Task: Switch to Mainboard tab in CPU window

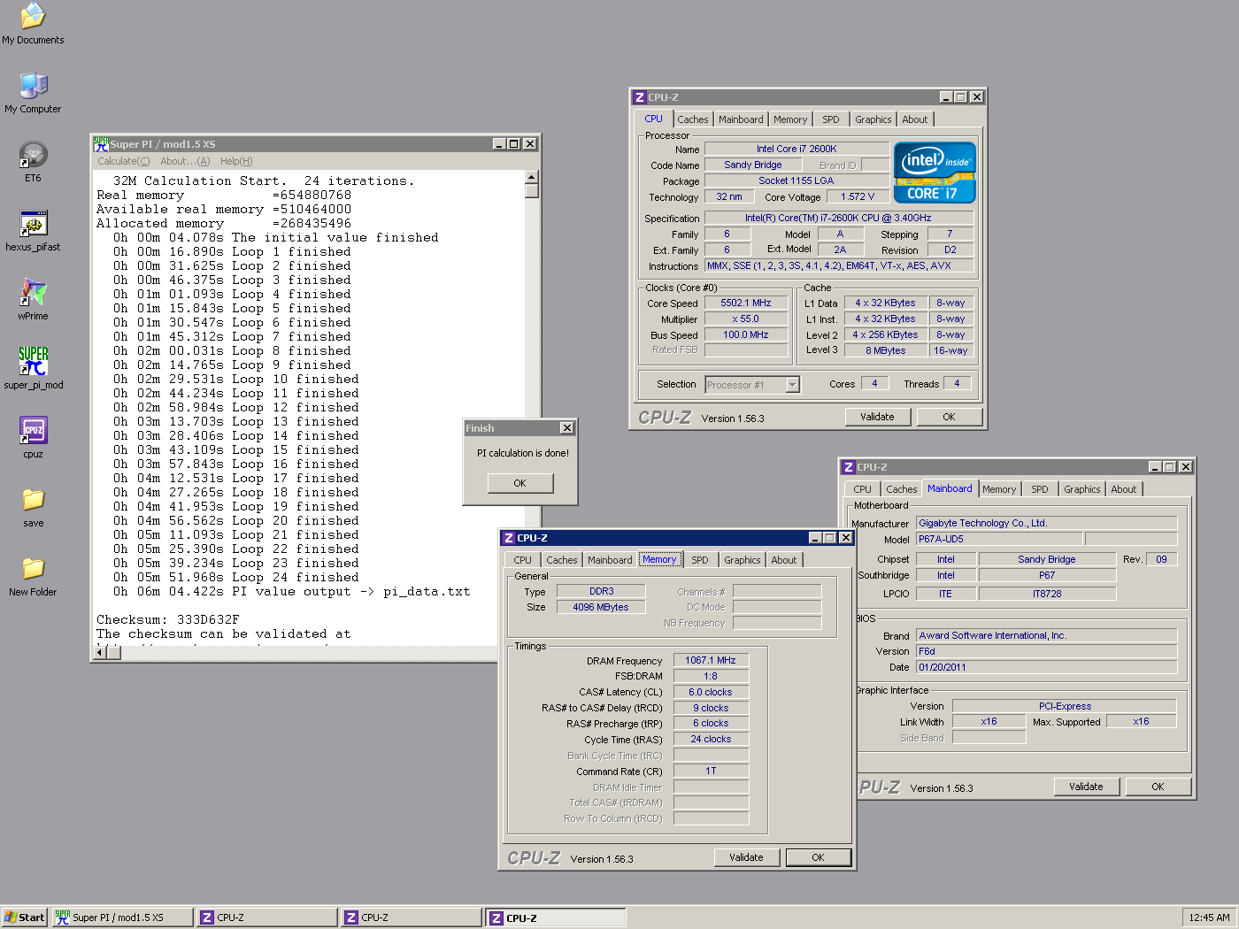Action: (741, 119)
